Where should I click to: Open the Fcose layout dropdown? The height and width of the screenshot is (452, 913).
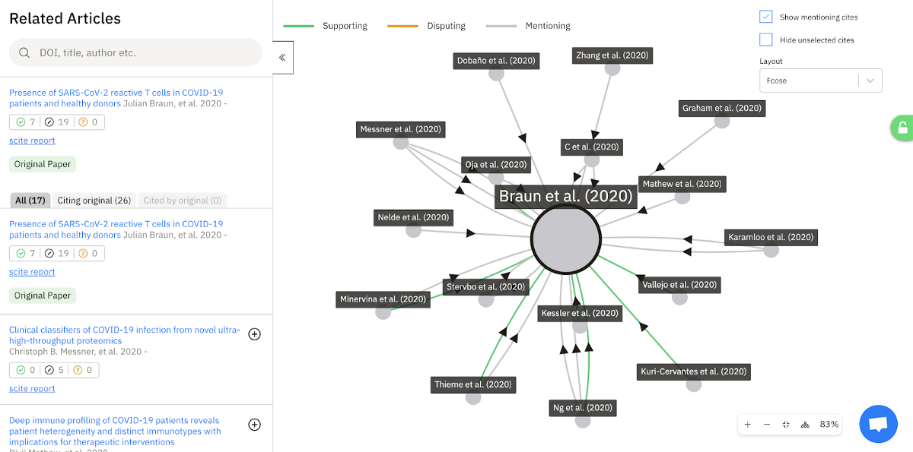pos(820,81)
